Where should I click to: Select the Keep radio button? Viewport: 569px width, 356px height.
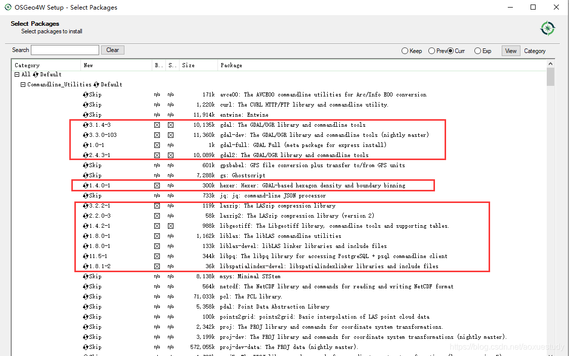[405, 50]
